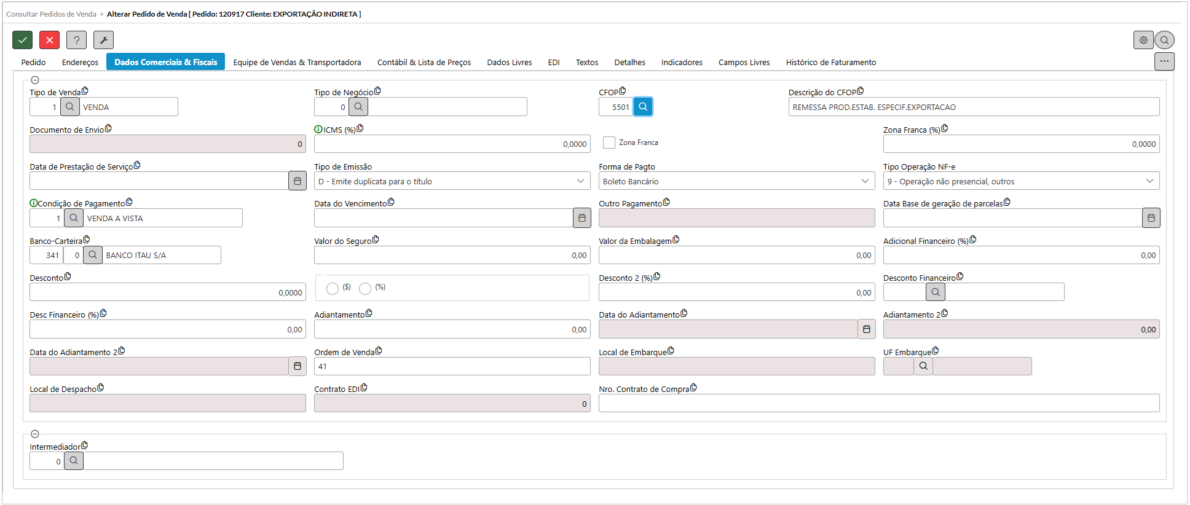Viewport: 1190px width, 505px height.
Task: Click the round magnifier search button at top right
Action: pos(1164,40)
